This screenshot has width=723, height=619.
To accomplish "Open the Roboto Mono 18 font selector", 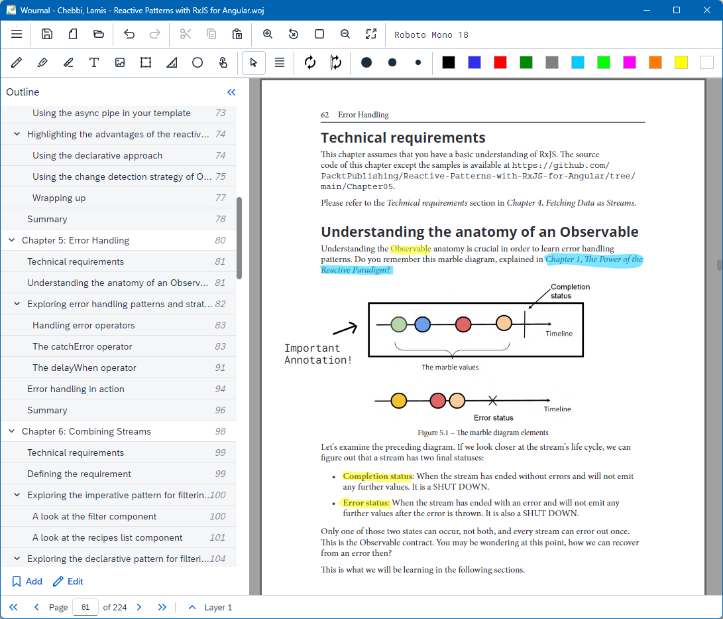I will 431,34.
